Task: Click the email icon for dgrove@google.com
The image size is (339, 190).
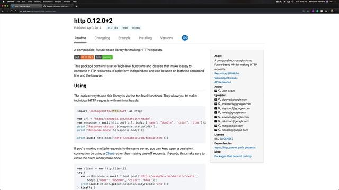Action: (x=216, y=100)
